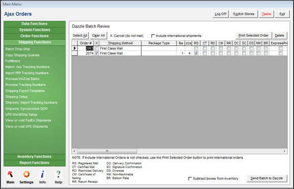Click the Main red arrow icon
This screenshot has width=294, height=189.
[x=10, y=174]
